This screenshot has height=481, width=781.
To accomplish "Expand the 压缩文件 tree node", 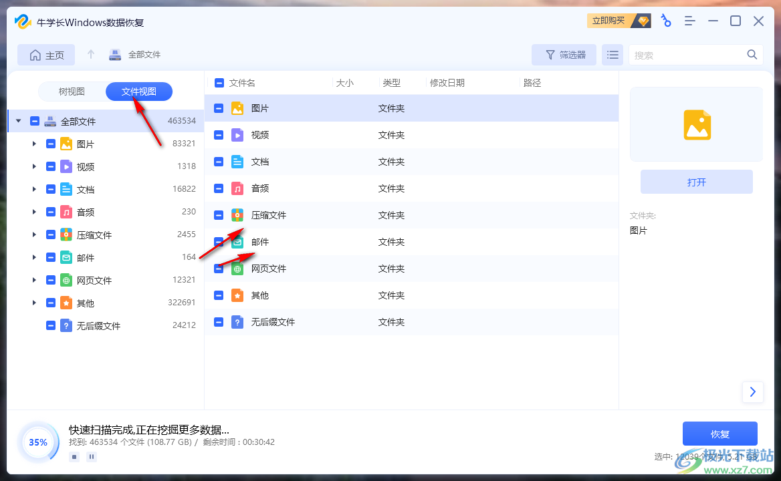I will [34, 234].
